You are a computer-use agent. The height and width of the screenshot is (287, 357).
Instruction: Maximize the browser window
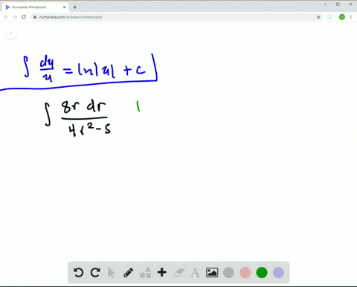point(338,4)
